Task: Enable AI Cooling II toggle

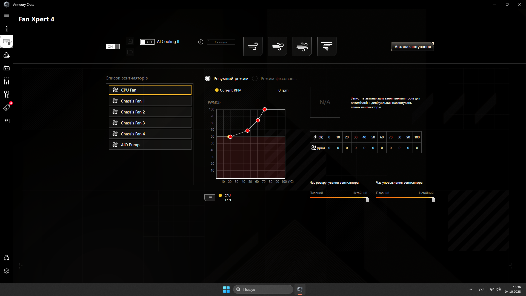Action: (x=147, y=42)
